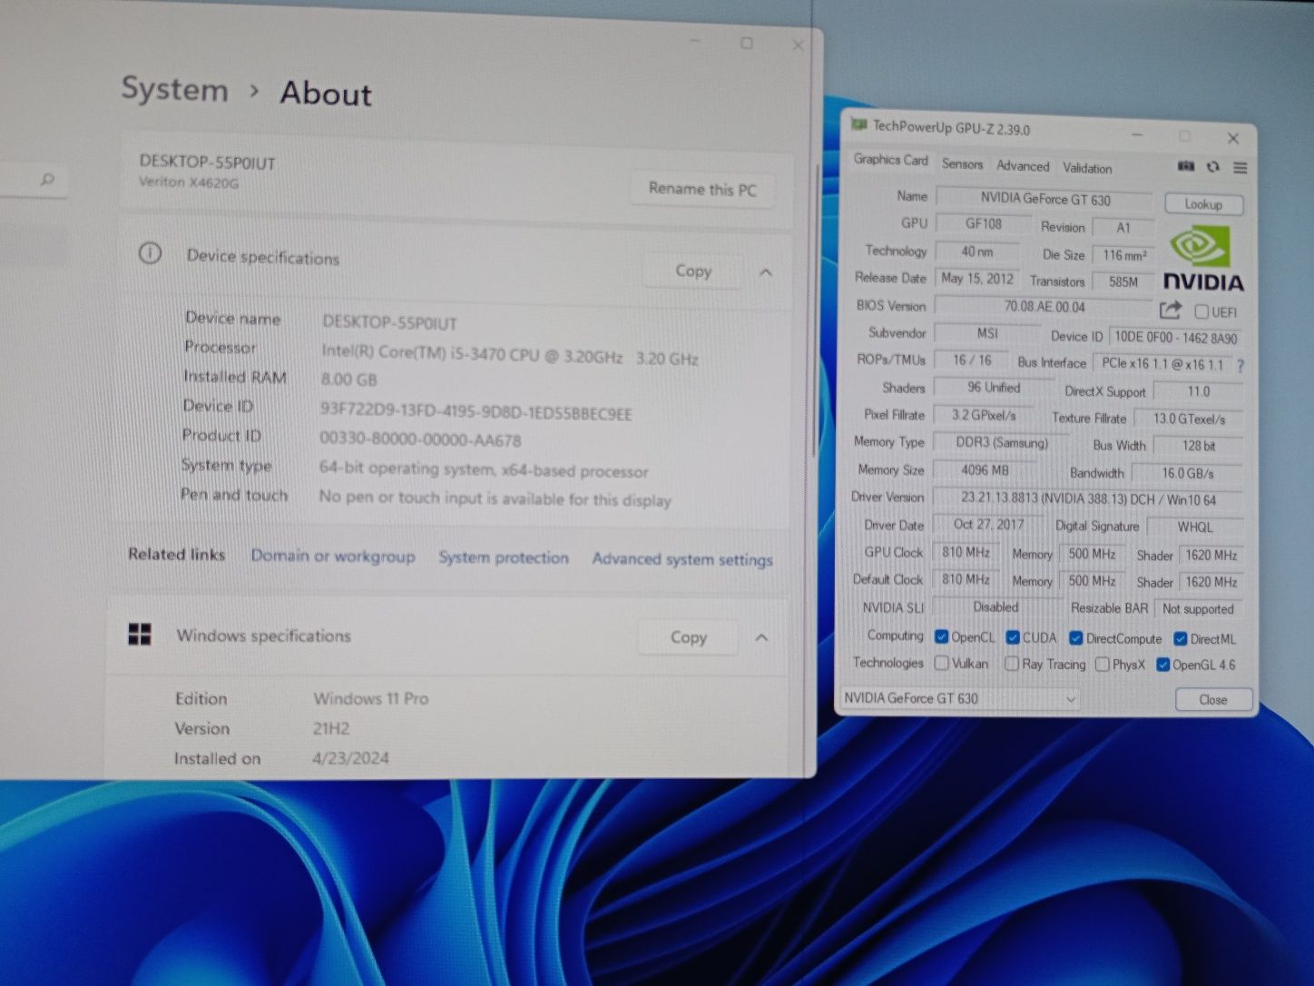Click the Veriton X4620G model text
The image size is (1314, 986).
pos(189,182)
